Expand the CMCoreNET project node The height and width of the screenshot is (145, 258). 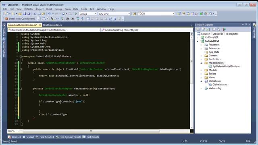point(198,37)
